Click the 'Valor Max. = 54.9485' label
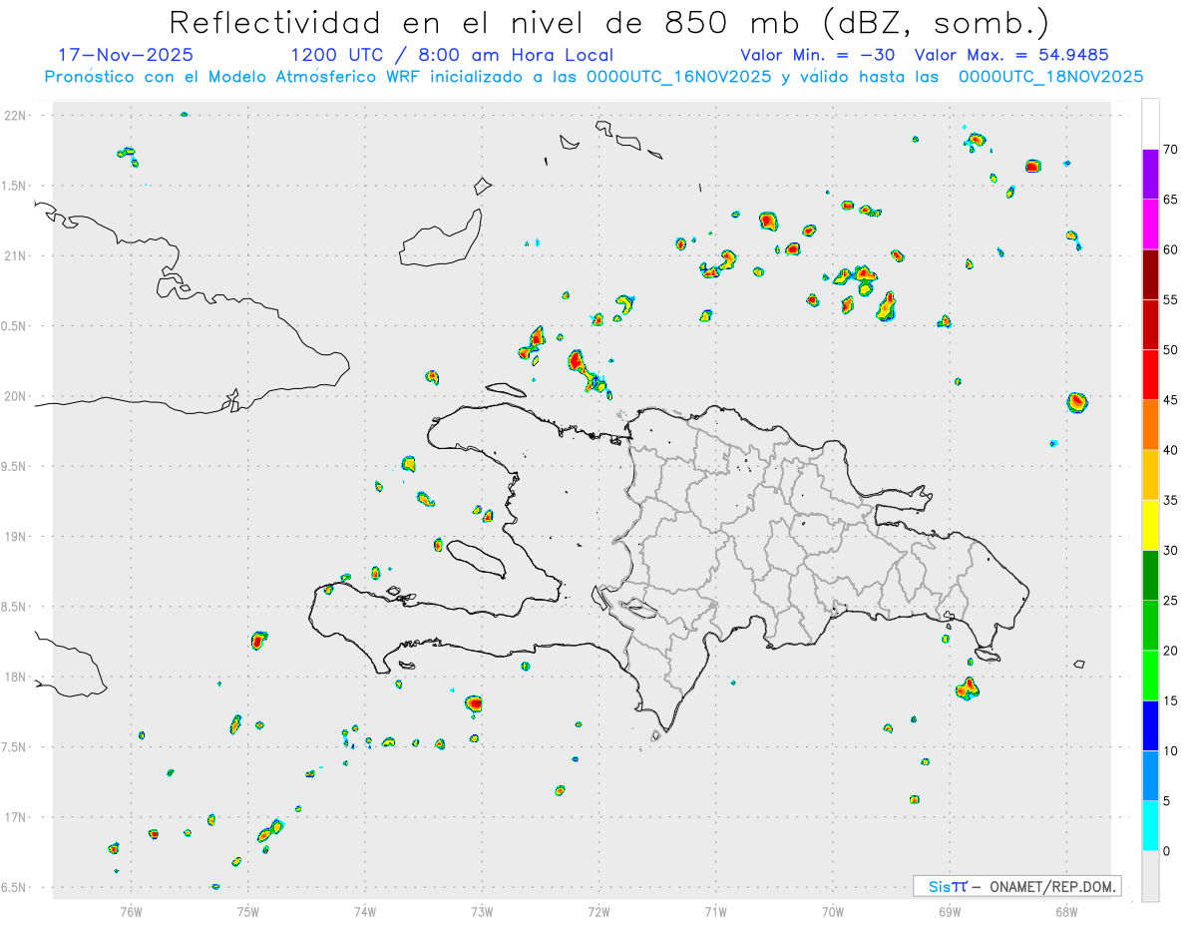This screenshot has height=925, width=1197. [1011, 55]
